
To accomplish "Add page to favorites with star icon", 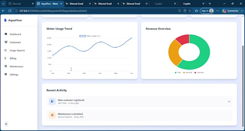I will pyautogui.click(x=190, y=11).
